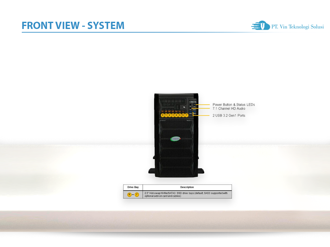Click the yellow 0 badge in the table

[129, 195]
